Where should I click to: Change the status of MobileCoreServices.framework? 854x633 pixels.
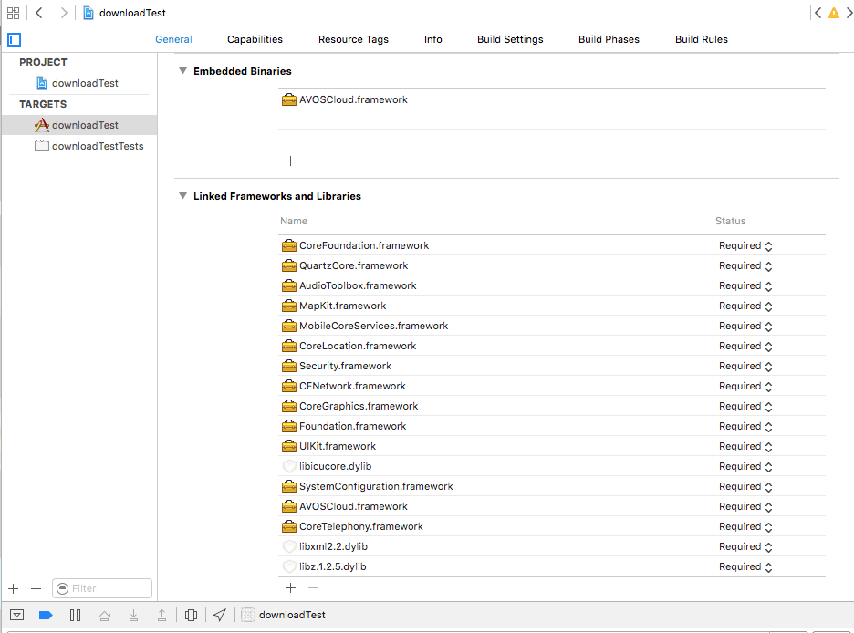click(x=745, y=326)
